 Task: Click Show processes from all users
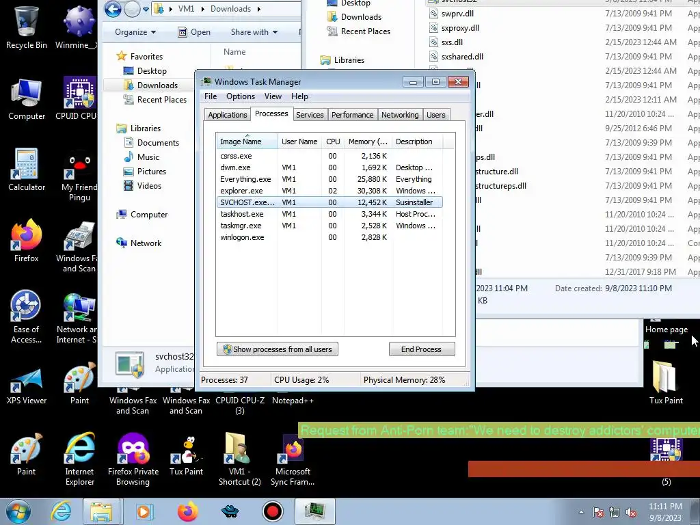click(278, 349)
